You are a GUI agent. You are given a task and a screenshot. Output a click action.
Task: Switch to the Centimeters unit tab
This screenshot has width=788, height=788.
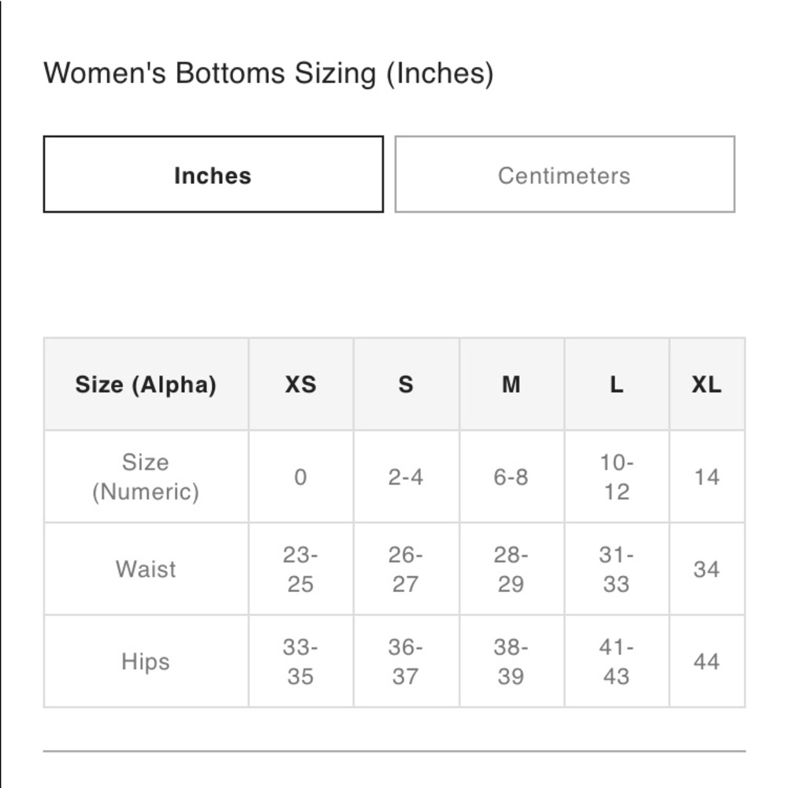tap(565, 174)
